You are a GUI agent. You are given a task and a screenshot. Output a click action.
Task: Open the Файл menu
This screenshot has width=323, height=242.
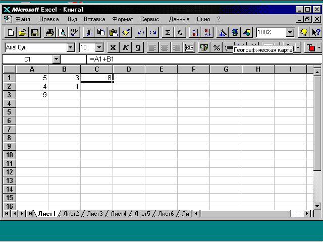(x=23, y=19)
